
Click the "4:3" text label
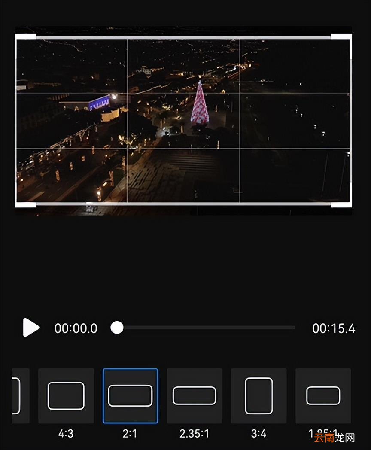click(x=66, y=433)
